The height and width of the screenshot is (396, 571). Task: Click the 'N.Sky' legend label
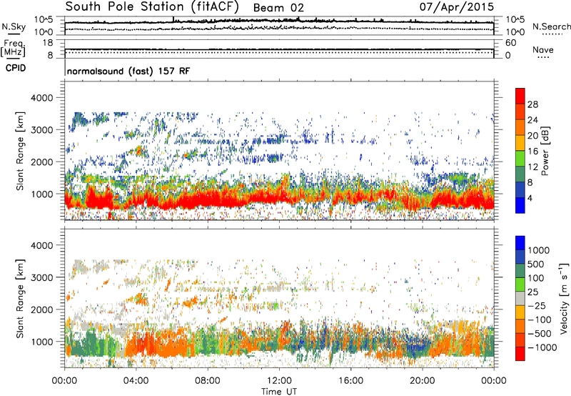[14, 26]
